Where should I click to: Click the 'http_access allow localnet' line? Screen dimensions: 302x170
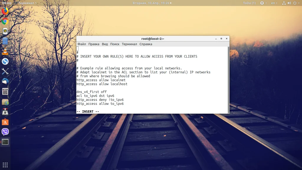101,80
